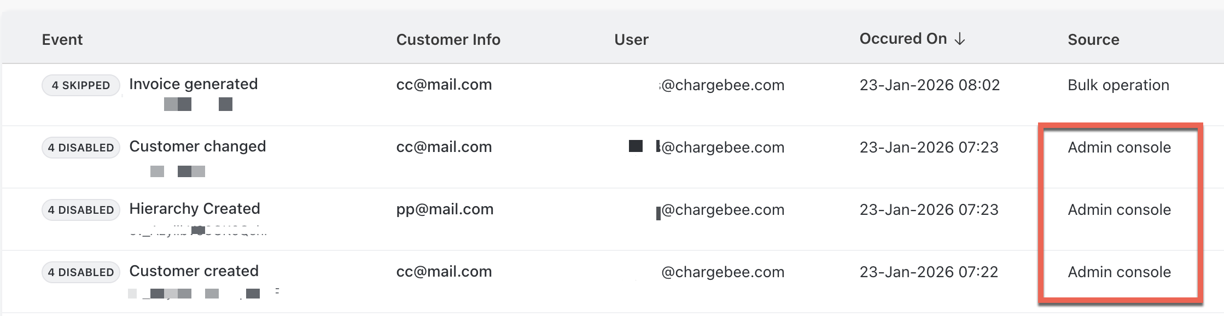Click the Bulk operation source entry

point(1118,85)
